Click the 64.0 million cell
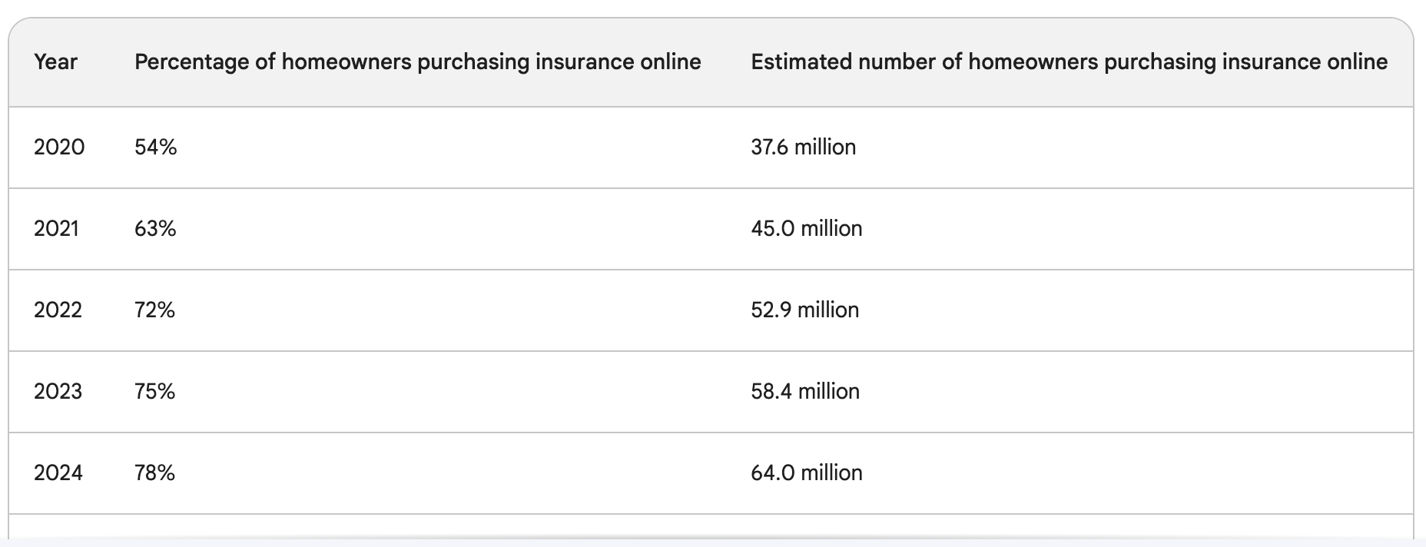1426x547 pixels. (x=807, y=473)
